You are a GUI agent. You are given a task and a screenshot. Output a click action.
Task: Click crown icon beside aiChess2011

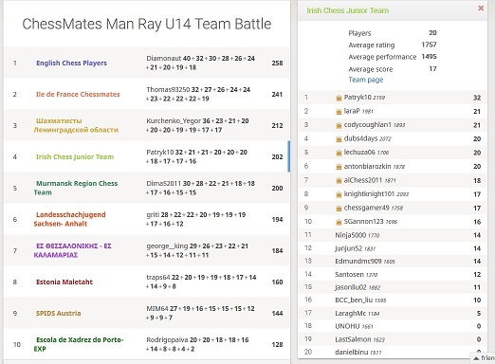(x=339, y=180)
